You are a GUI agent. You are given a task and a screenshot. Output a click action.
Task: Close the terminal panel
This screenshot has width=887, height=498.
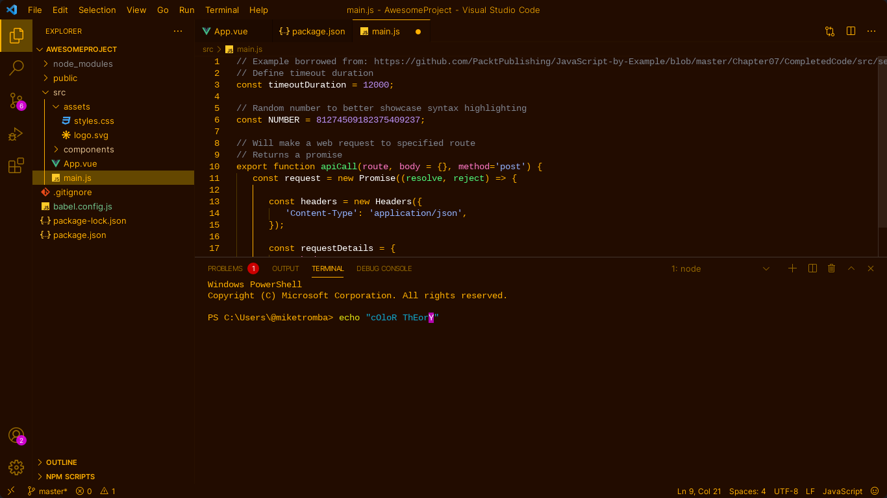871,268
